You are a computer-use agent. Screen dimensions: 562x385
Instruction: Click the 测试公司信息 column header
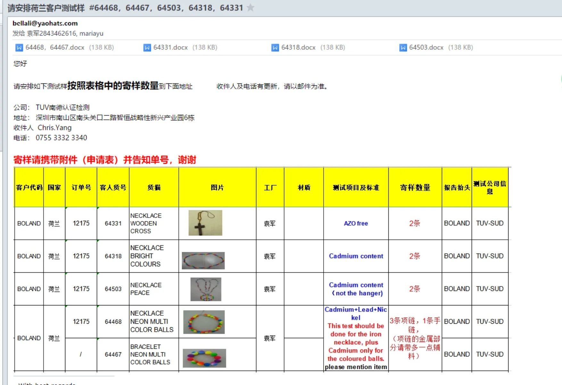click(x=490, y=187)
